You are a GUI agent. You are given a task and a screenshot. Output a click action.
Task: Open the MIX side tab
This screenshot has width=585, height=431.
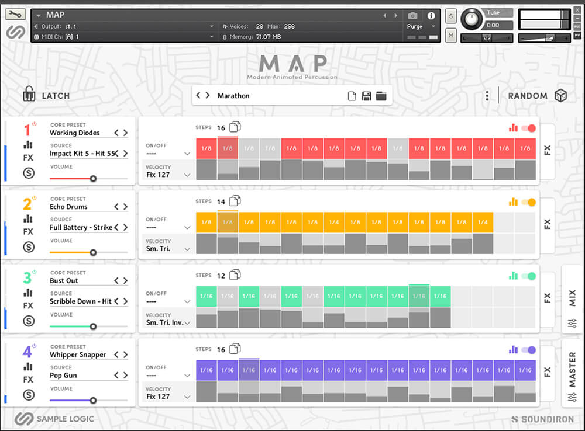coord(572,299)
